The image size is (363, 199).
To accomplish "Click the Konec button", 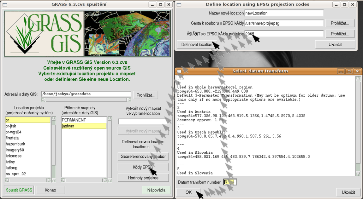I will [50, 190].
